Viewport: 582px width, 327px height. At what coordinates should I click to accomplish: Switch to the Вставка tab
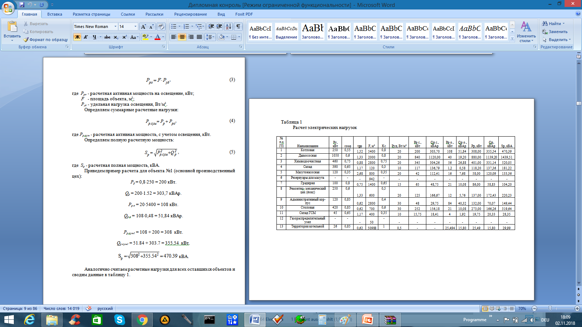(55, 14)
